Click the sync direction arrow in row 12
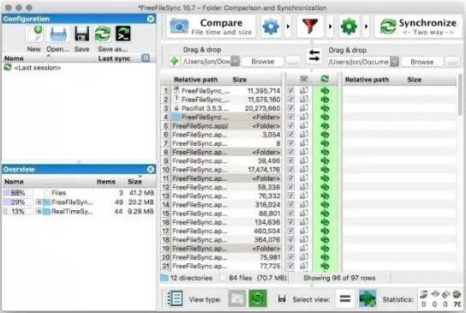Viewport: 466px width, 313px height. coord(325,187)
